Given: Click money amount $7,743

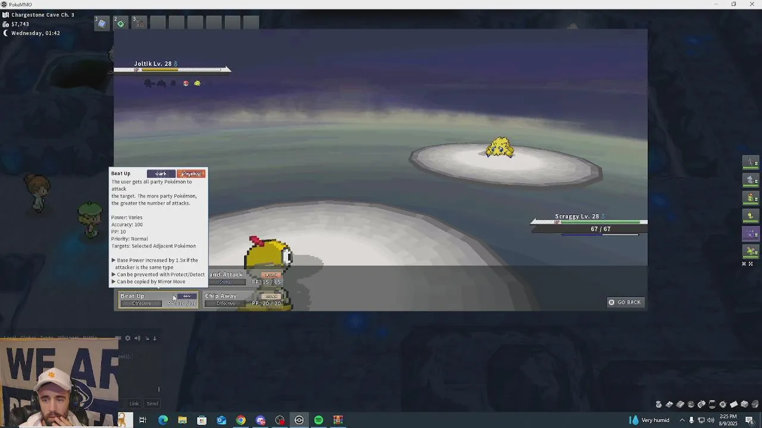Looking at the screenshot, I should point(20,24).
